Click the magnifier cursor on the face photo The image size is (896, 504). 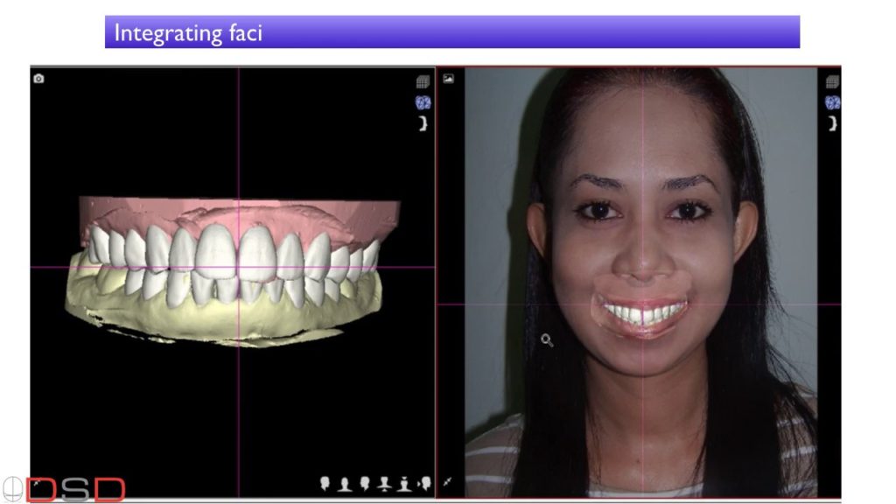coord(547,340)
